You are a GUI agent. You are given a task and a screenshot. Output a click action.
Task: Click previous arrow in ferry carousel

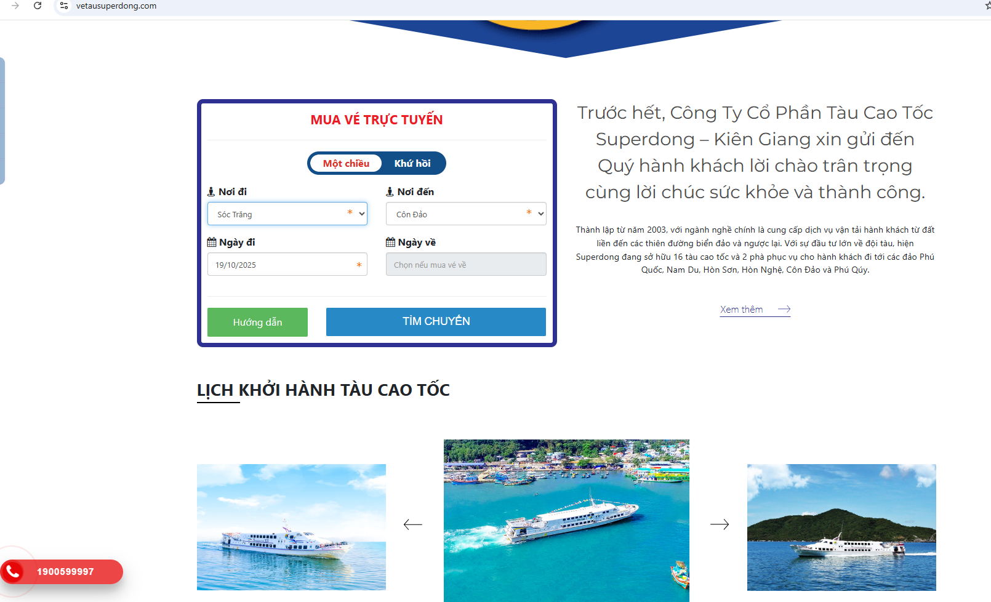click(412, 524)
